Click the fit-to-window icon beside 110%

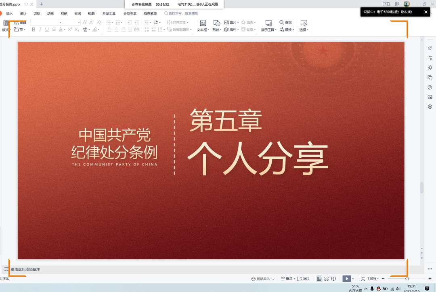click(x=363, y=279)
